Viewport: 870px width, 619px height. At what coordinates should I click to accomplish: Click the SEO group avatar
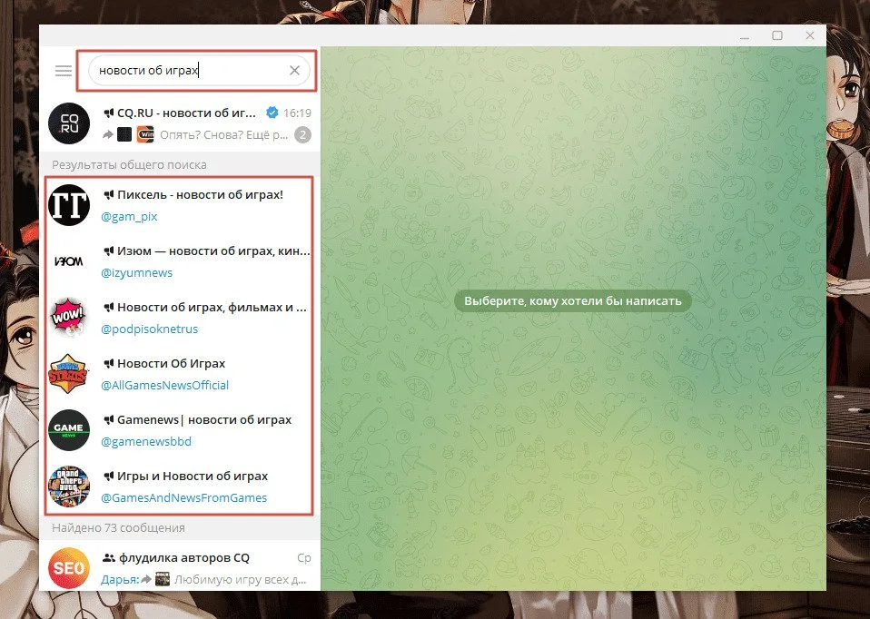(69, 568)
